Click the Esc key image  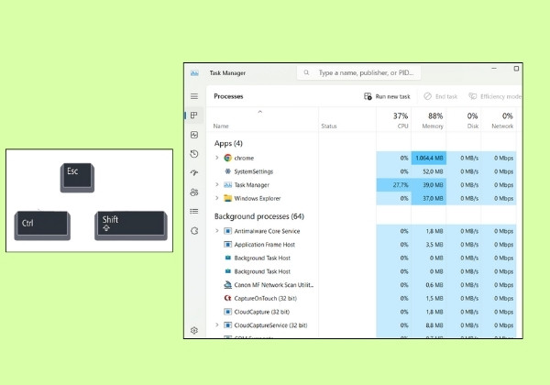click(77, 178)
